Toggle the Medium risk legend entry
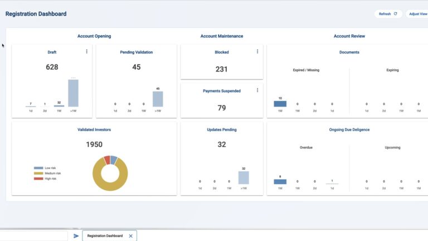The height and width of the screenshot is (241, 428). 47,173
